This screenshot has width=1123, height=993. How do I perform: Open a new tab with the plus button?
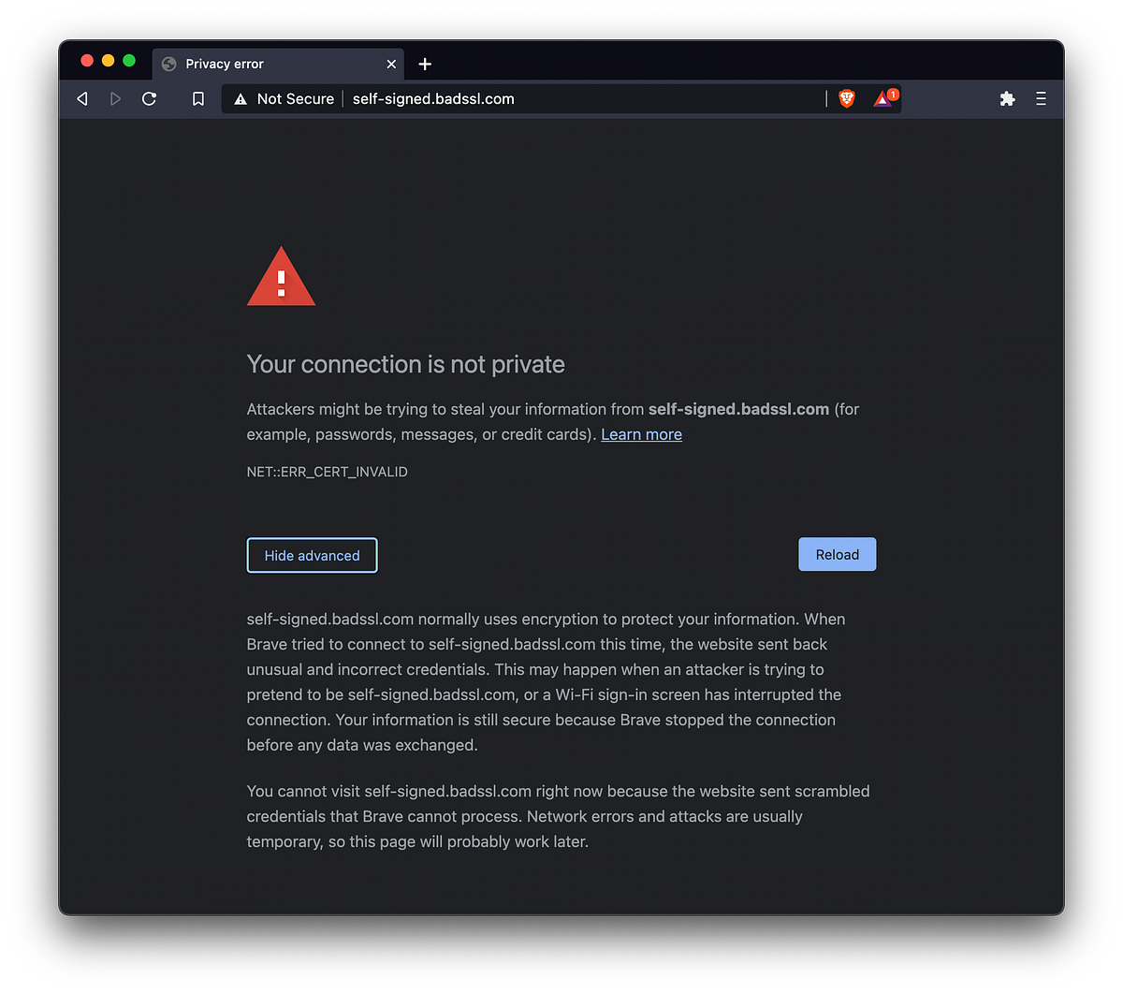click(x=425, y=64)
